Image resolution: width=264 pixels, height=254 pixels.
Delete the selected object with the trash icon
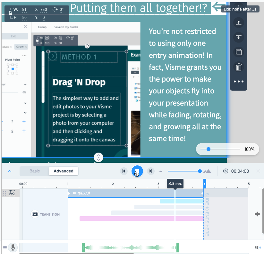click(x=239, y=67)
